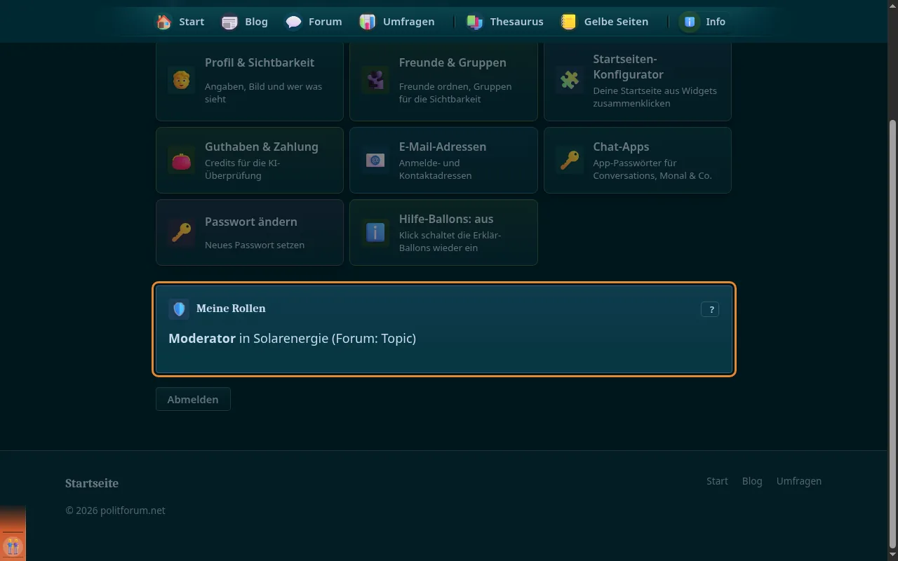Click the speech bubble icon beside Forum
The height and width of the screenshot is (561, 898).
[x=293, y=22]
